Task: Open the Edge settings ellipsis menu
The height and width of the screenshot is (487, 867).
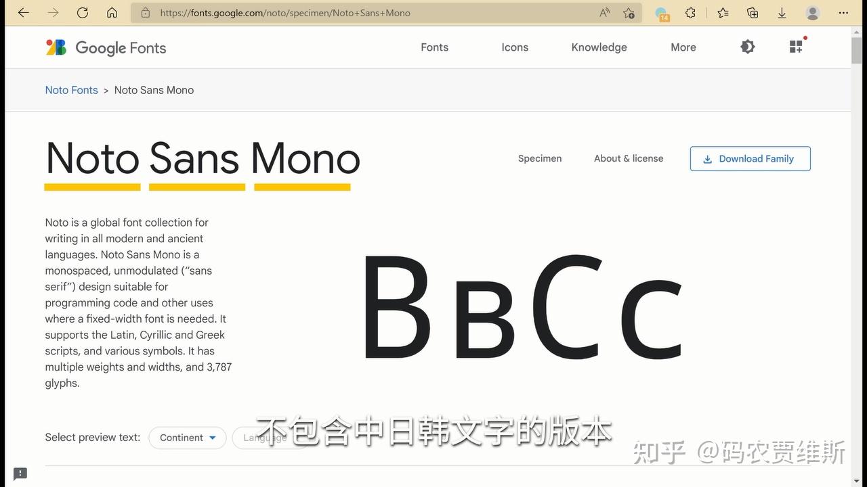Action: point(843,13)
